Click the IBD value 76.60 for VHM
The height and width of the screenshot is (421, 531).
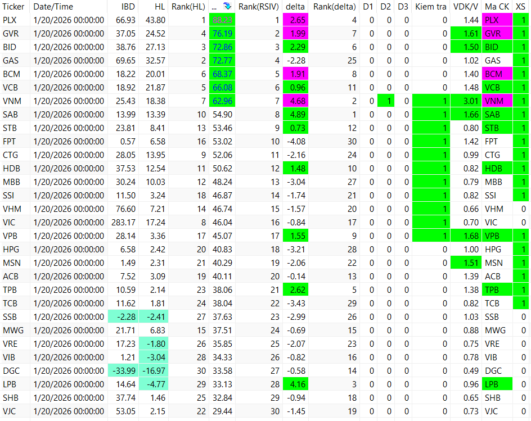[125, 209]
